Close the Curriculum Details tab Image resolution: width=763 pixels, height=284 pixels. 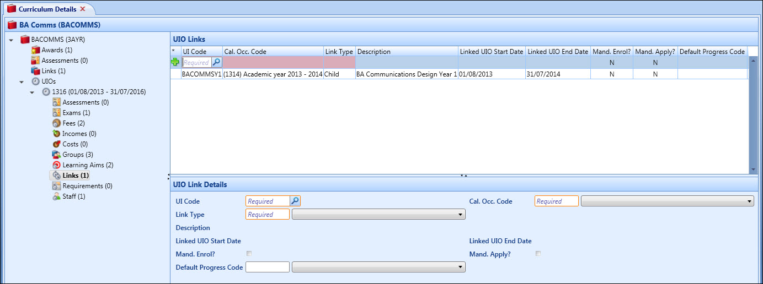83,9
